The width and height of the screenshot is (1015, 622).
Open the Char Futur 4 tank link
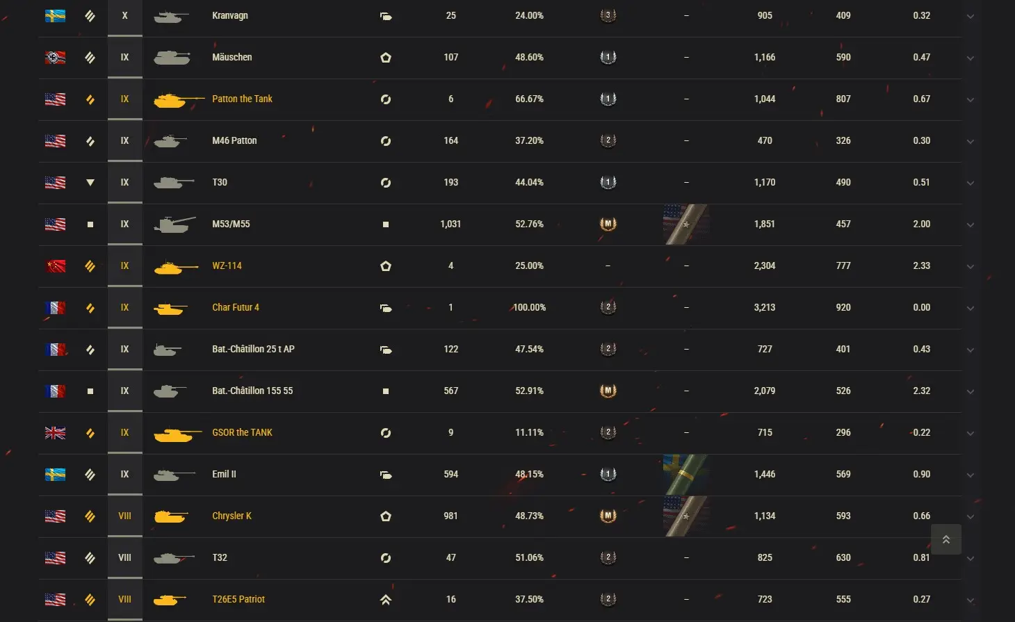236,307
